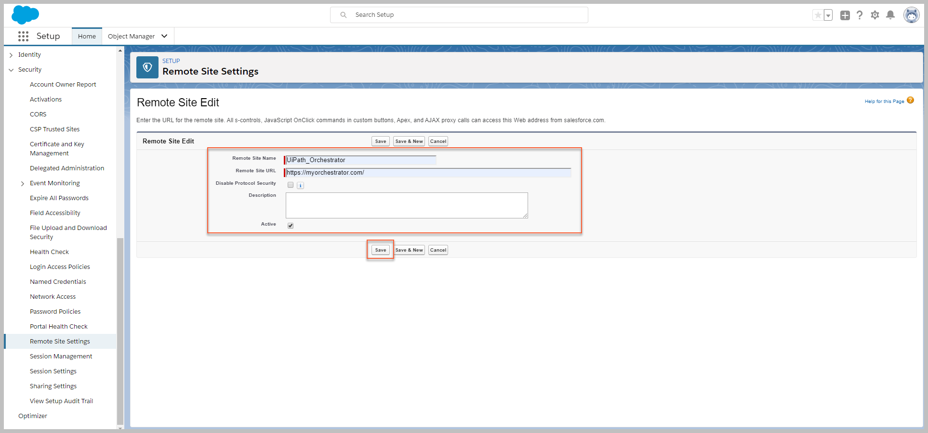Image resolution: width=928 pixels, height=433 pixels.
Task: Expand the Event Monitoring tree node
Action: click(x=23, y=183)
